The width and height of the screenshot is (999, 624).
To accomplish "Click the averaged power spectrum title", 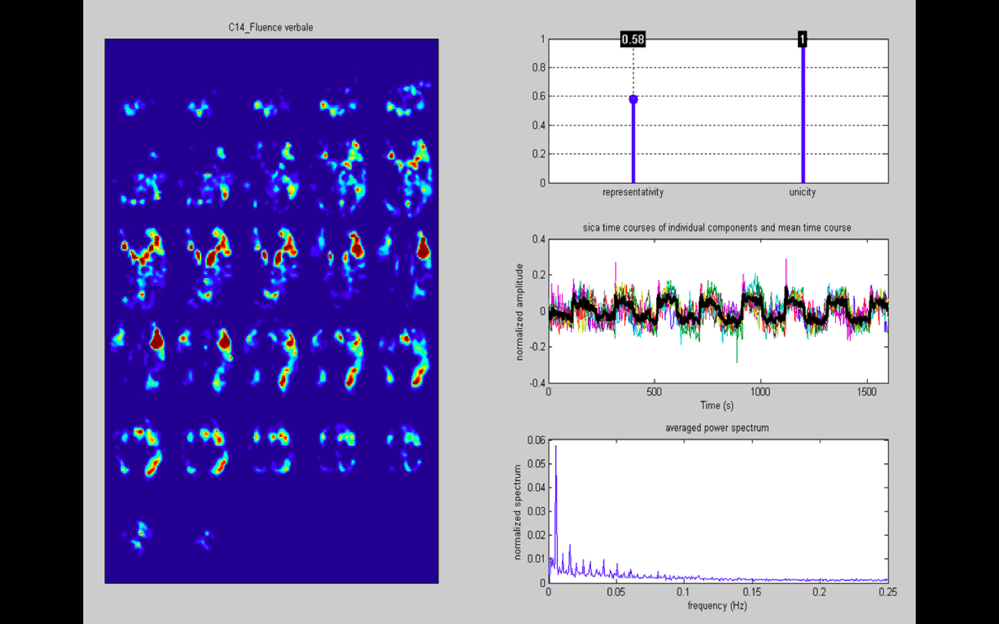I will click(x=717, y=428).
